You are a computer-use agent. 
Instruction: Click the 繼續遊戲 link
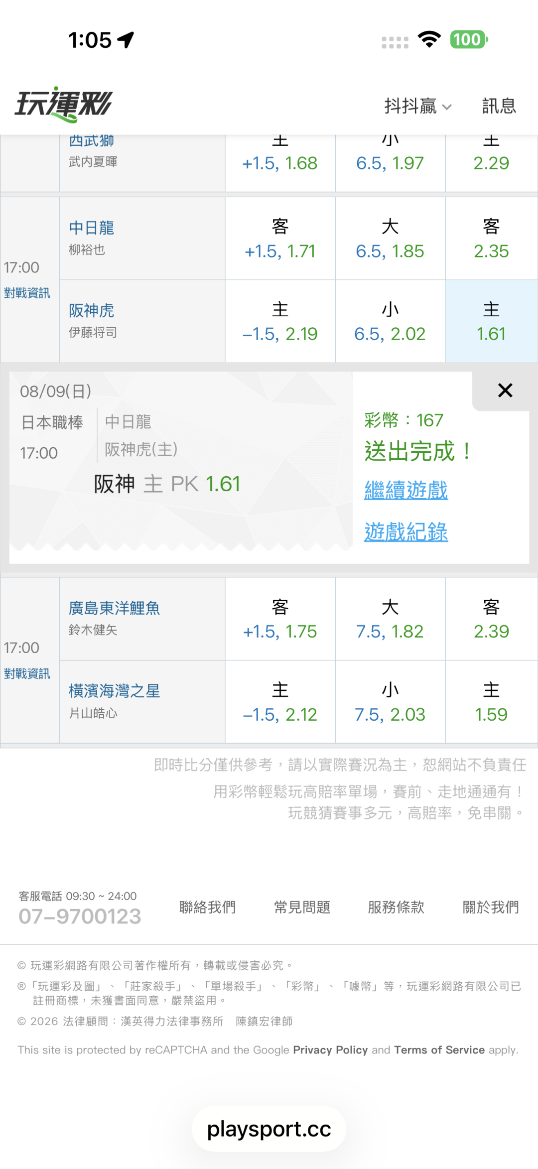coord(406,490)
